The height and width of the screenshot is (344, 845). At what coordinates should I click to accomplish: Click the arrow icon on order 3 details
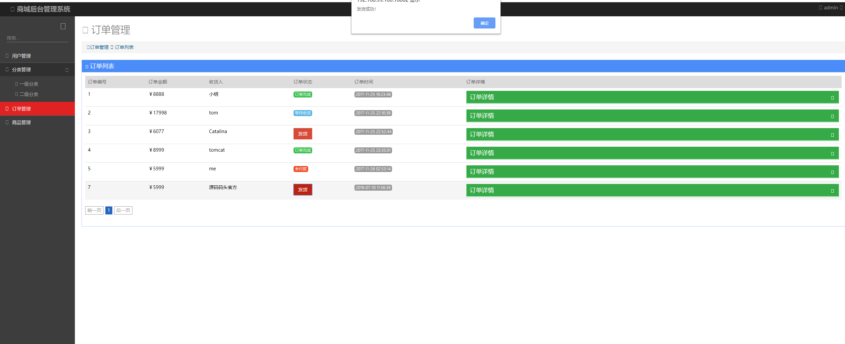tap(832, 135)
